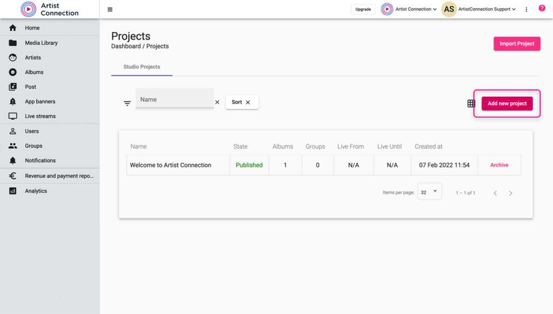View Analytics from the sidebar
Viewport: 553px width, 314px height.
36,190
